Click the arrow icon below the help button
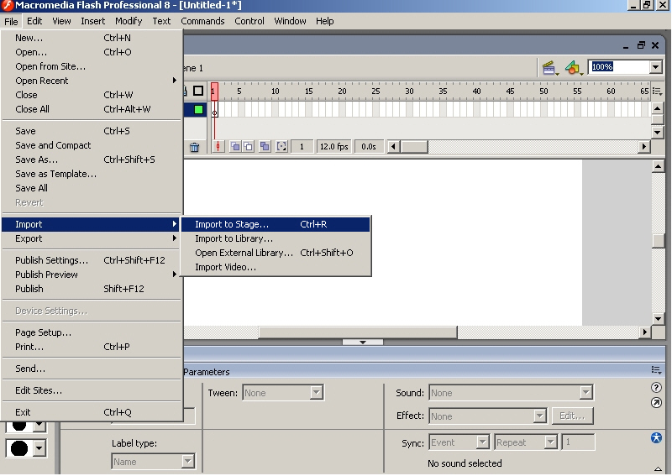 tap(656, 403)
